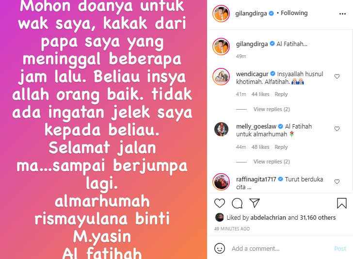Open the raffinagita1717 profile link
The height and width of the screenshot is (259, 353).
pos(256,179)
